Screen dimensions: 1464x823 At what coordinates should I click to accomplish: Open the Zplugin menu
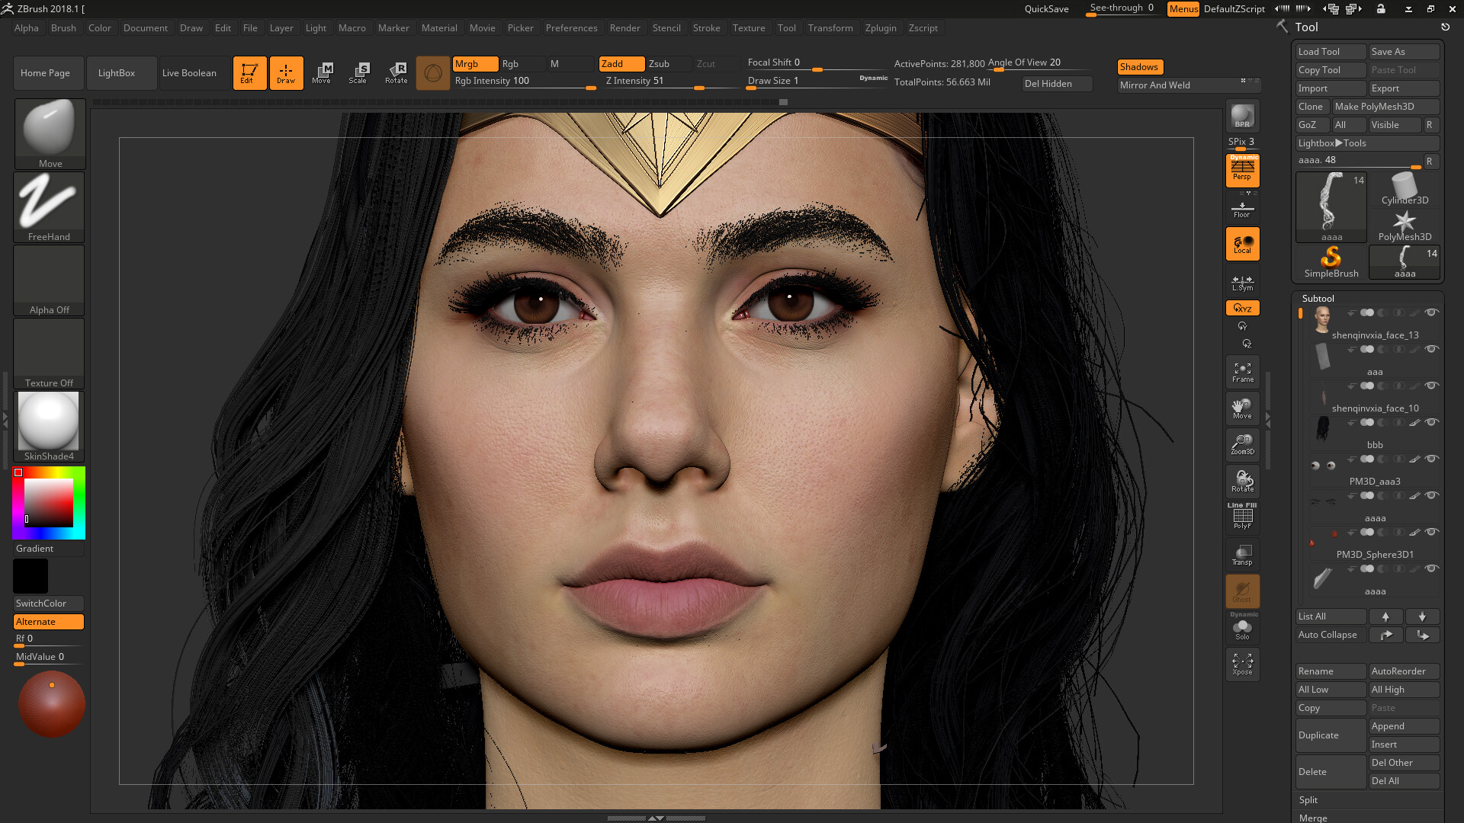pos(881,28)
